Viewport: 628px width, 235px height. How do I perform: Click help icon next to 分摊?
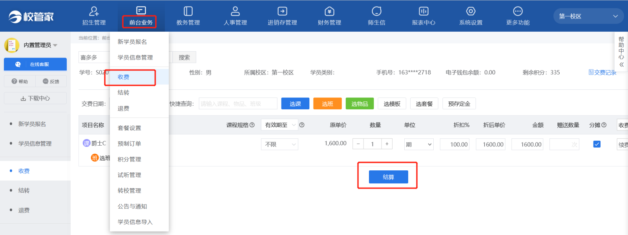604,125
